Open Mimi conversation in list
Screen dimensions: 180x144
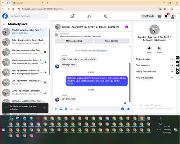pyautogui.click(x=24, y=62)
